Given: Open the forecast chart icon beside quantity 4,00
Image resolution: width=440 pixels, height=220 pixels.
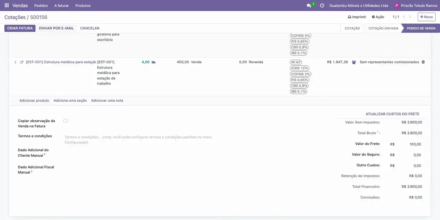Looking at the screenshot, I should [153, 62].
